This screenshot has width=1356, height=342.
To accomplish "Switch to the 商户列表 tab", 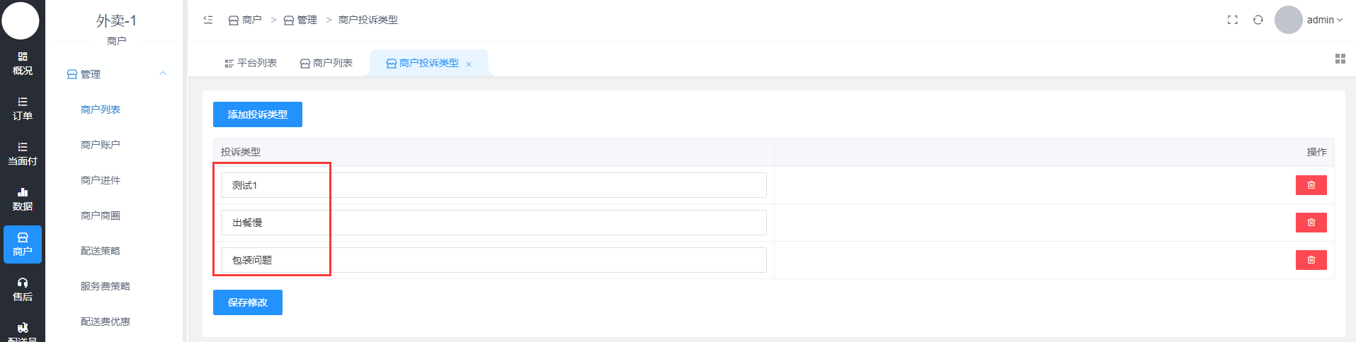I will pos(326,63).
